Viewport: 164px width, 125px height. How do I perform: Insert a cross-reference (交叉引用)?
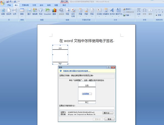[x=73, y=13]
